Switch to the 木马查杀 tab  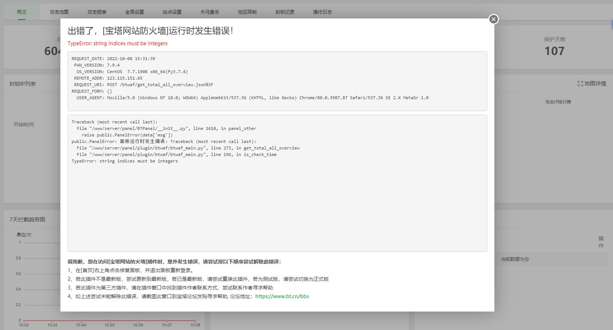[x=210, y=12]
